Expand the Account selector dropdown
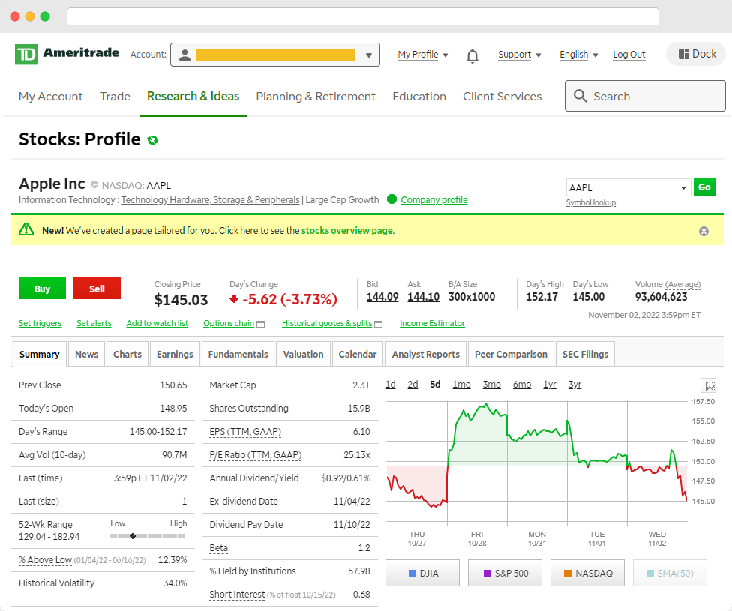Viewport: 732px width, 611px height. tap(275, 55)
